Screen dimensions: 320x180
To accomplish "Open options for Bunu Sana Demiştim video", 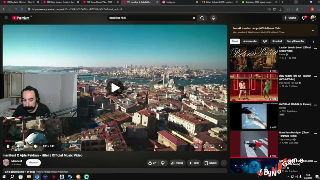I will (x=315, y=133).
